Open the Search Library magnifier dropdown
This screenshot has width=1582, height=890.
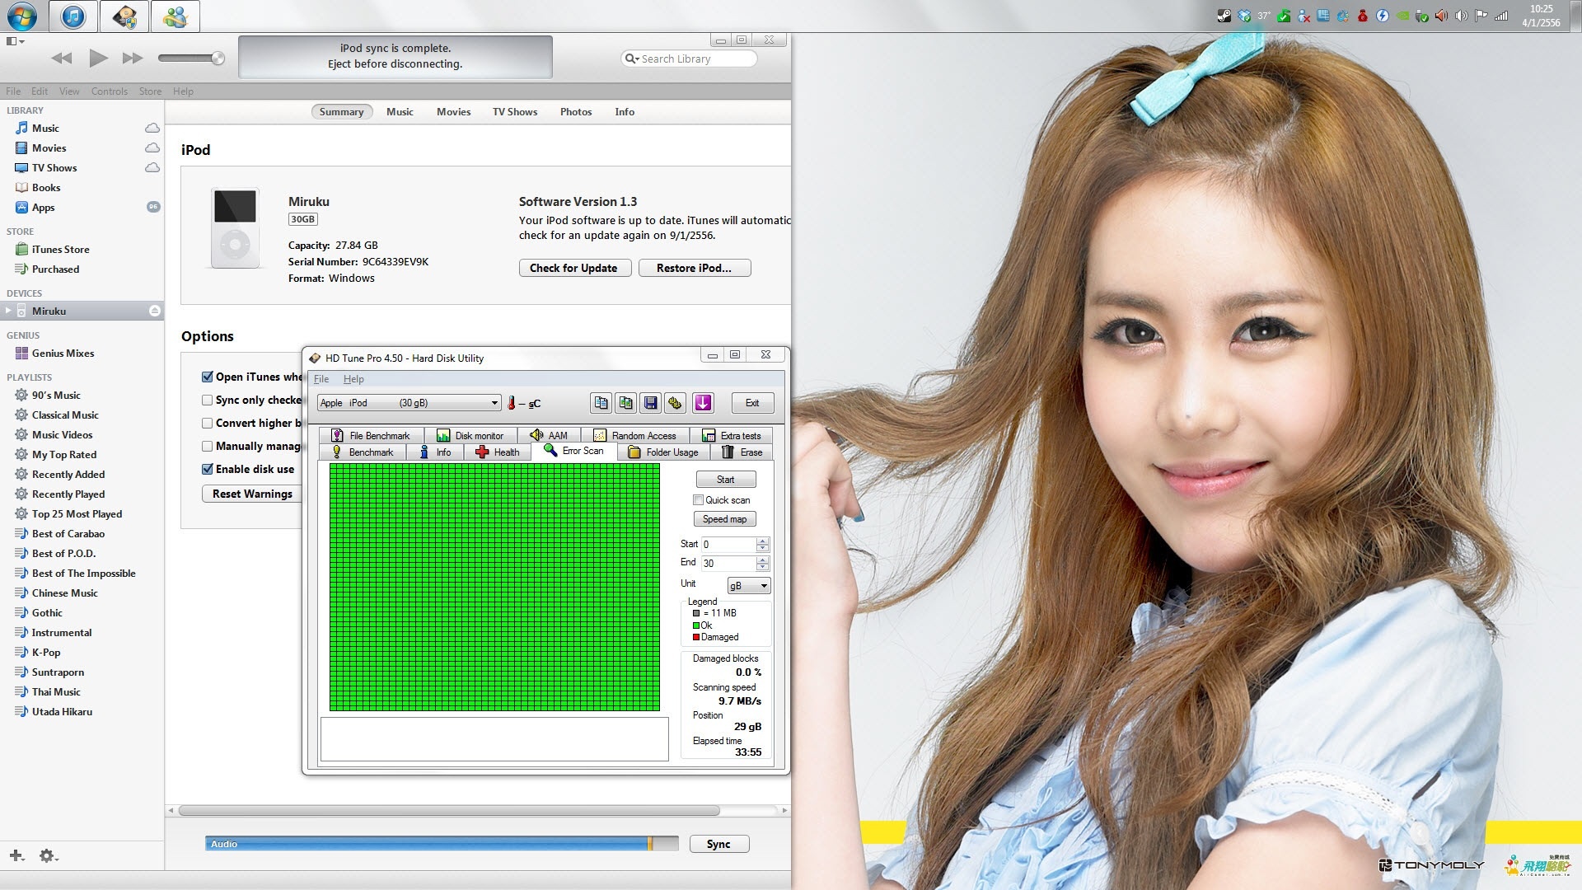pos(632,59)
